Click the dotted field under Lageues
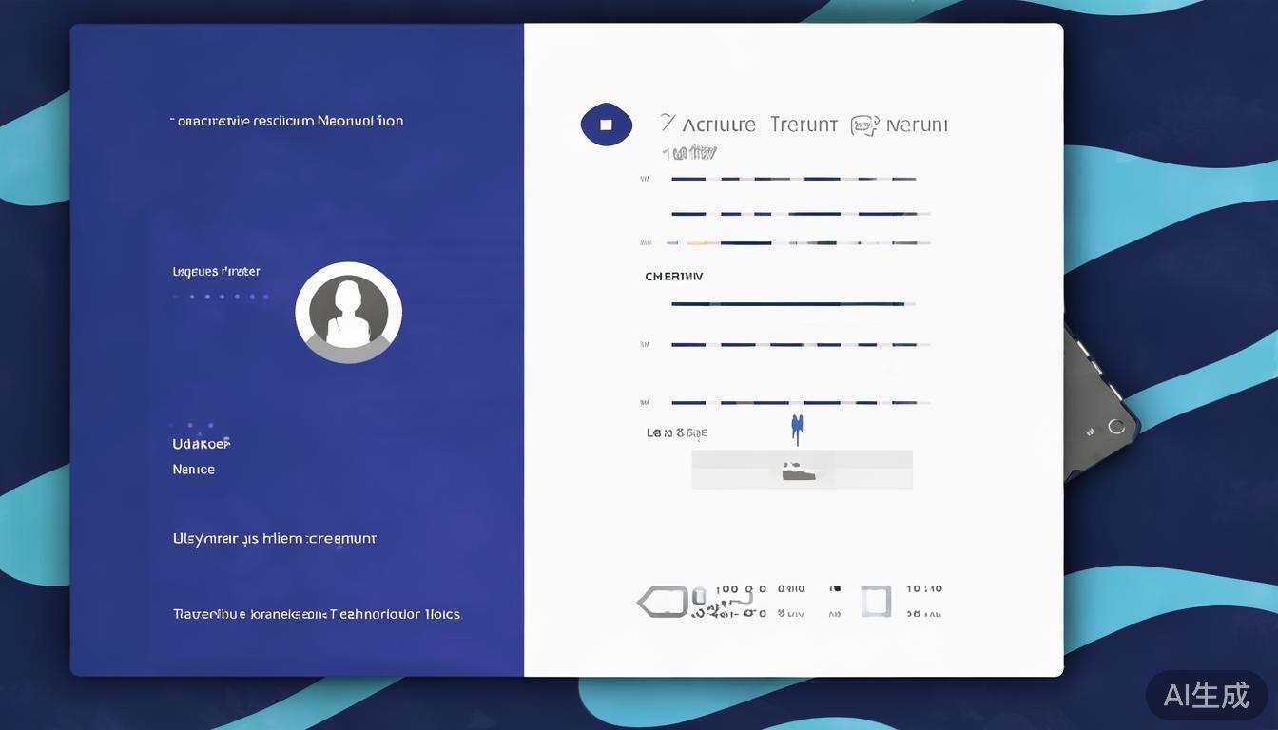This screenshot has height=730, width=1278. coord(221,297)
